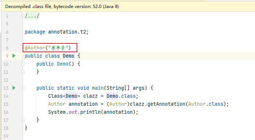
Task: Click the package keyword on line 6
Action: (x=35, y=32)
